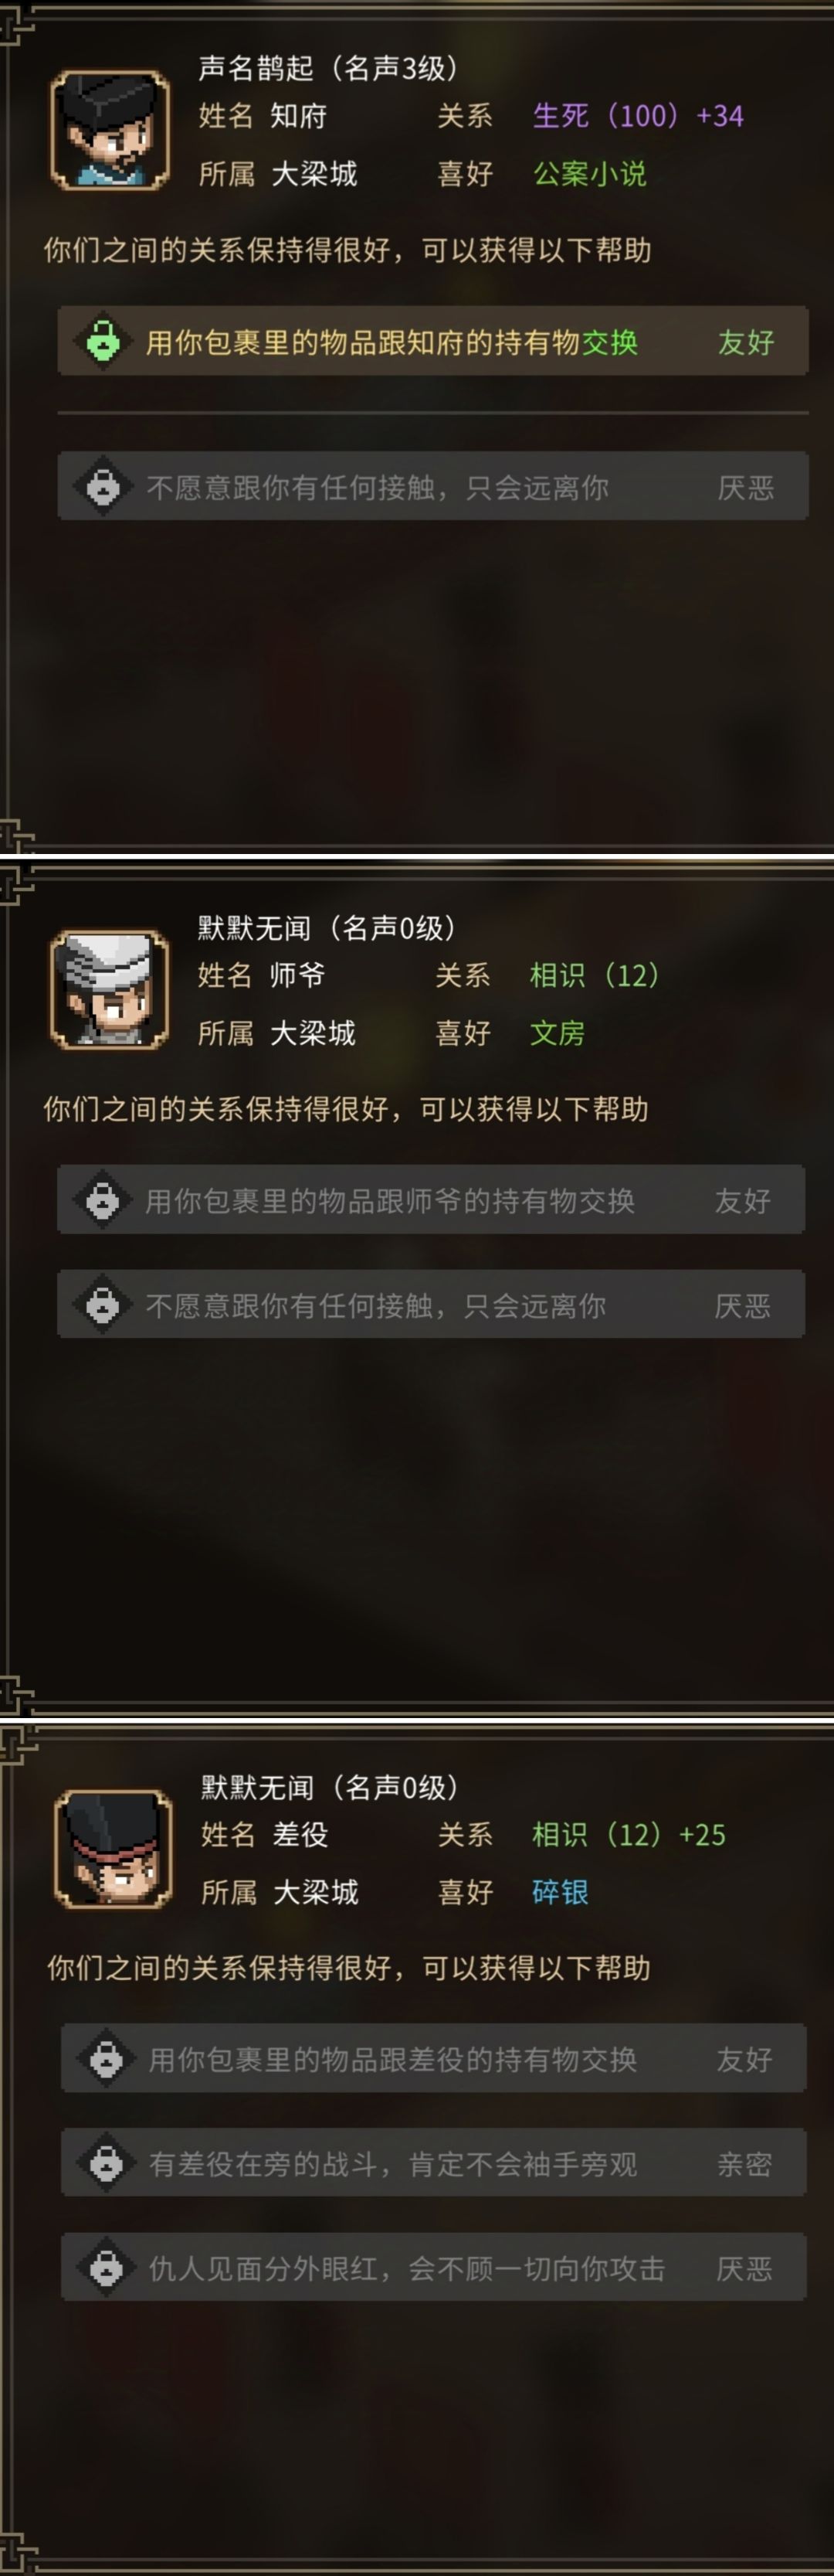
Task: Click the 声名鹊起（名声3级） reputation title
Action: click(x=329, y=68)
